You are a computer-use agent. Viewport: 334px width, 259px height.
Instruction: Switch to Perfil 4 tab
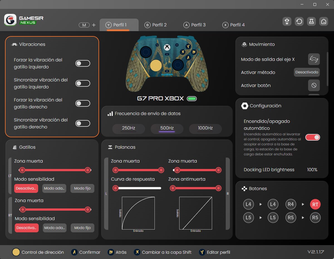click(x=234, y=25)
